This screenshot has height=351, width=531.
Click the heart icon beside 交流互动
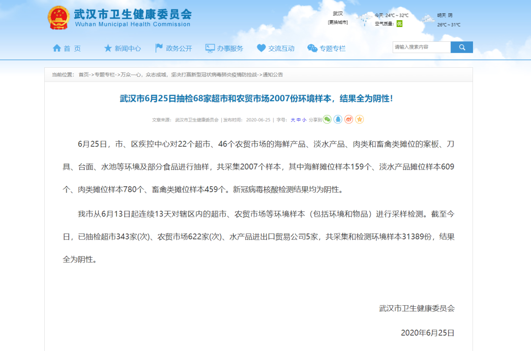[260, 47]
